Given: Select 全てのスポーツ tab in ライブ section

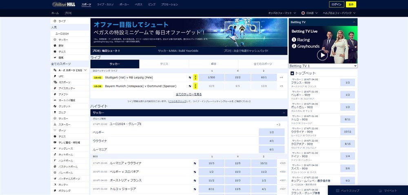Looking at the screenshot, I should [263, 64].
